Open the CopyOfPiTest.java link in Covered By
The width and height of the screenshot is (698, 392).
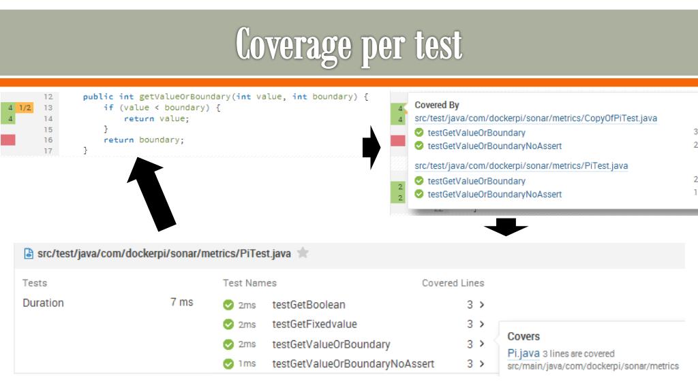(536, 118)
